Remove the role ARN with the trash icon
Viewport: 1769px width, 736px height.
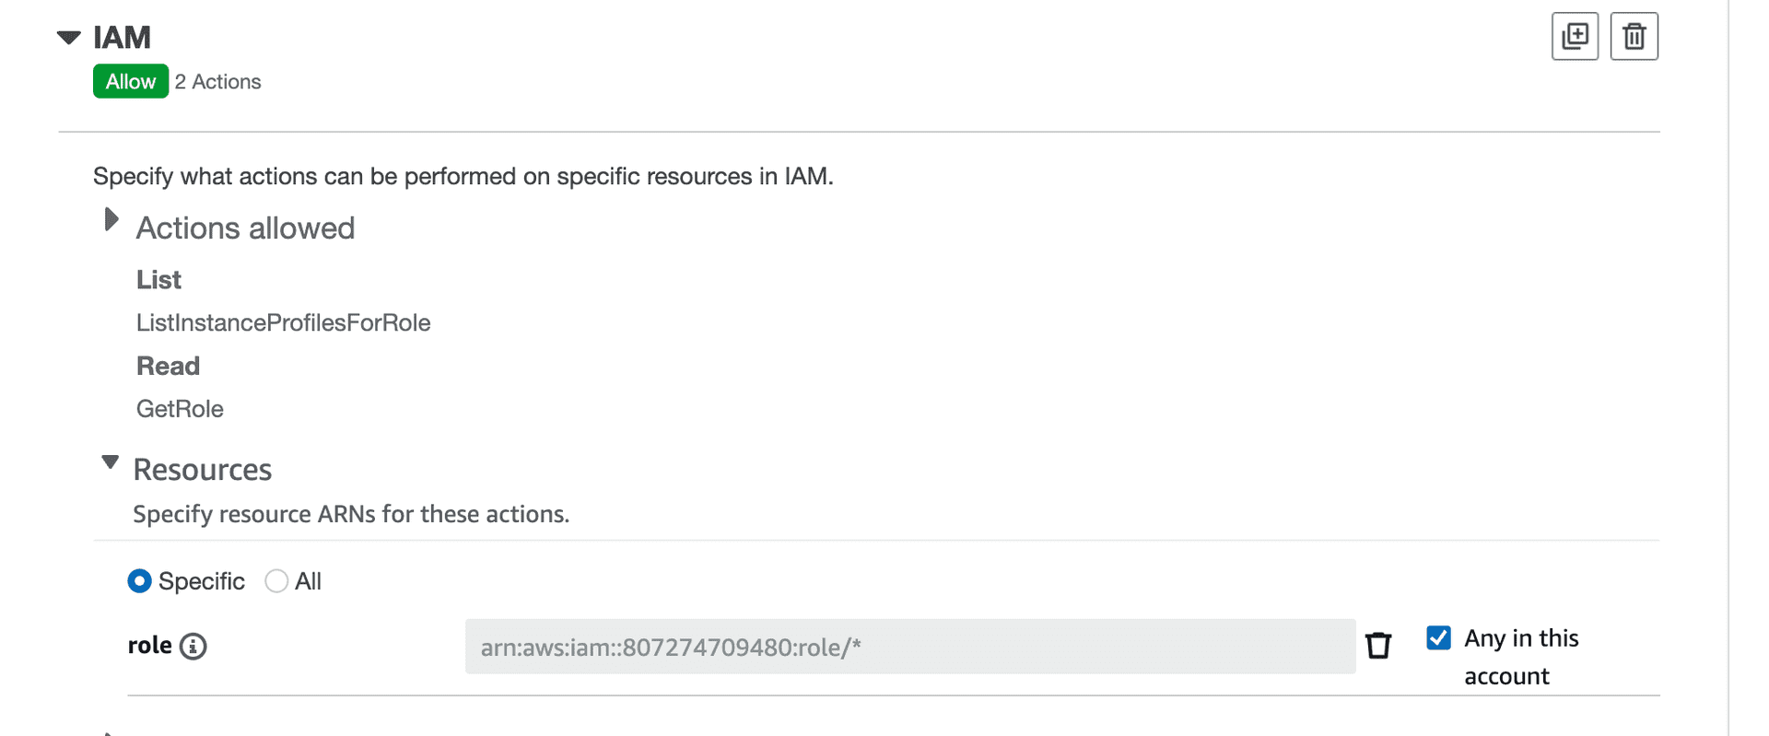tap(1378, 646)
